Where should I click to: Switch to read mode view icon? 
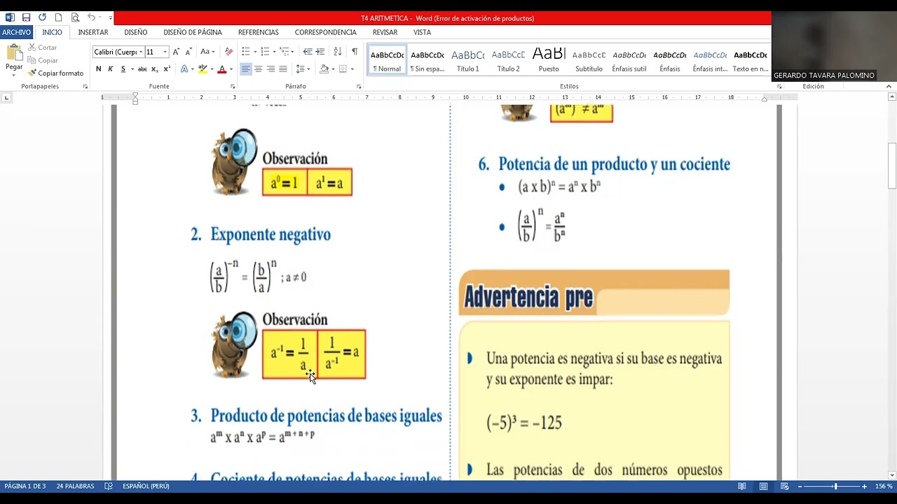click(742, 486)
